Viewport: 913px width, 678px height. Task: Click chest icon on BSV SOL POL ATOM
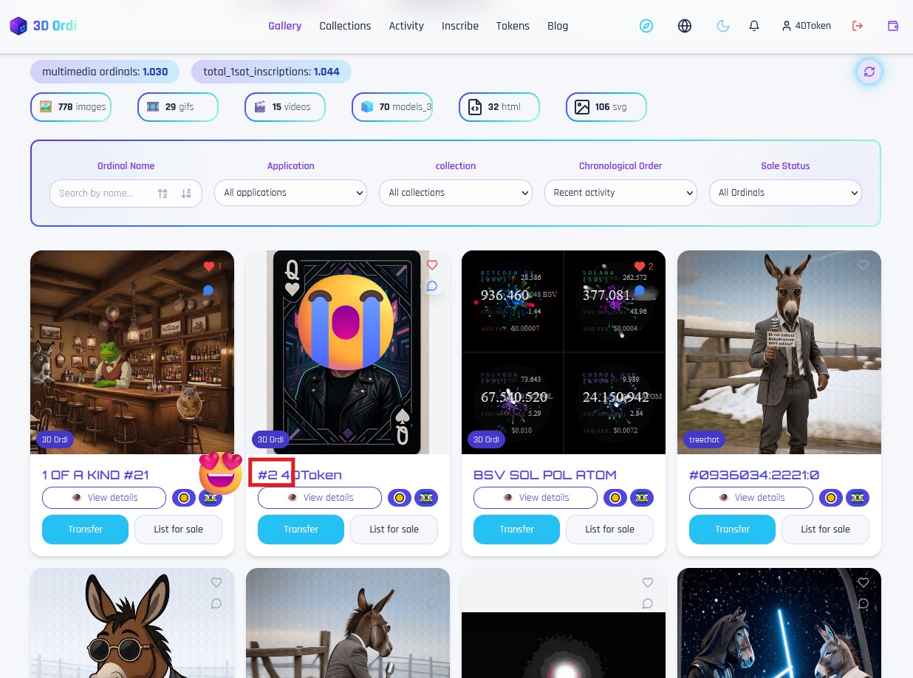(642, 498)
